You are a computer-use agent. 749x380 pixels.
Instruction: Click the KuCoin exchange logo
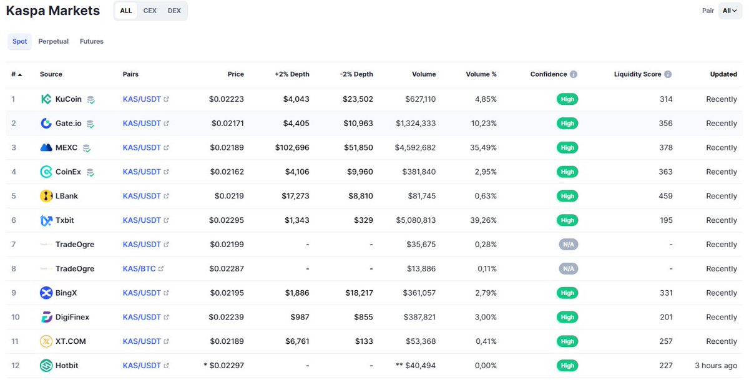[46, 99]
